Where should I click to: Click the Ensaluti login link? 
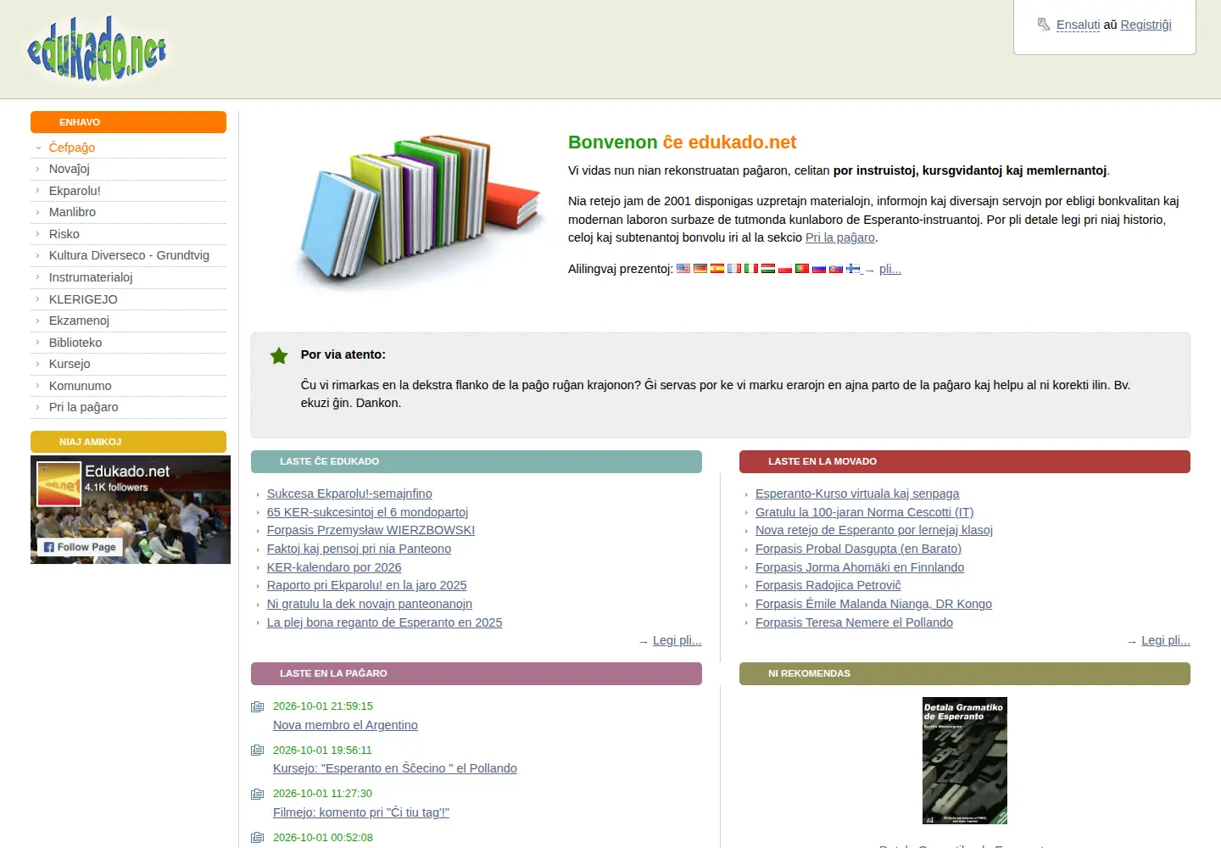click(x=1078, y=25)
